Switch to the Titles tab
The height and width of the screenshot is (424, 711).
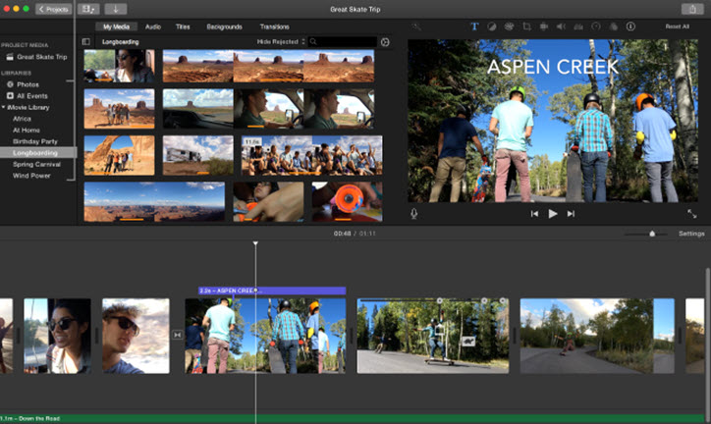coord(184,26)
